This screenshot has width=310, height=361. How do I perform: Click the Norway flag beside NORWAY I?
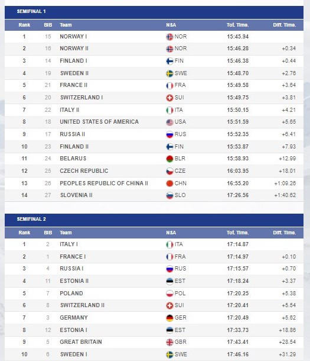click(169, 37)
